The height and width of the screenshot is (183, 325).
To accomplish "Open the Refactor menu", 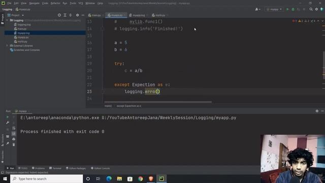I will (x=55, y=4).
